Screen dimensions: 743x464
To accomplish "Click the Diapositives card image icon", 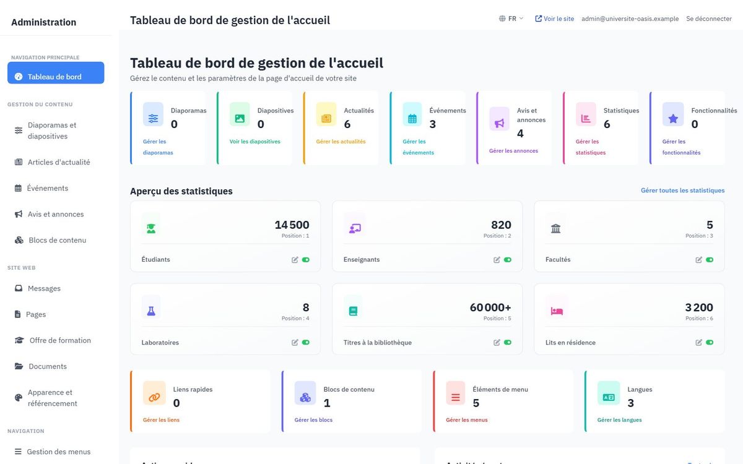I will pos(240,118).
